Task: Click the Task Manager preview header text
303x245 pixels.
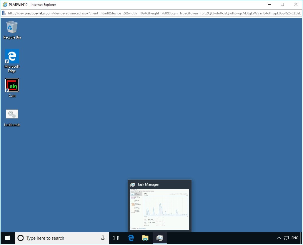Action: pos(148,184)
